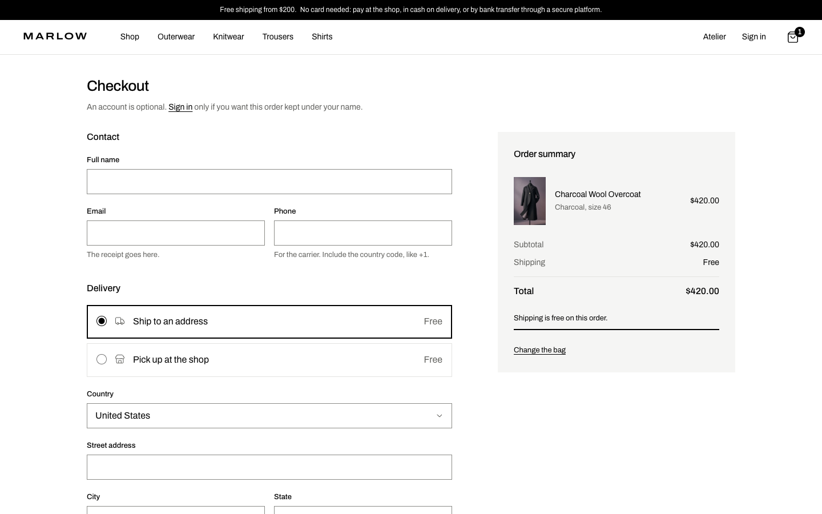This screenshot has height=514, width=822.
Task: Click the 'The receipt goes here.' hint
Action: tap(123, 255)
